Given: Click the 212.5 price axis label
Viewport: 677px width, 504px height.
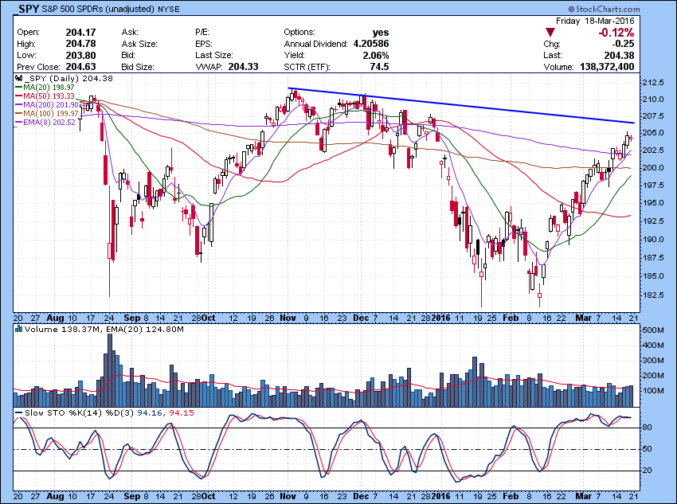Looking at the screenshot, I should point(653,83).
